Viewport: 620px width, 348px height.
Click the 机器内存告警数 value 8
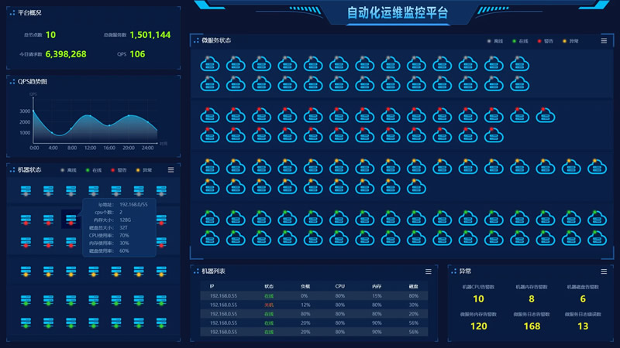click(532, 299)
